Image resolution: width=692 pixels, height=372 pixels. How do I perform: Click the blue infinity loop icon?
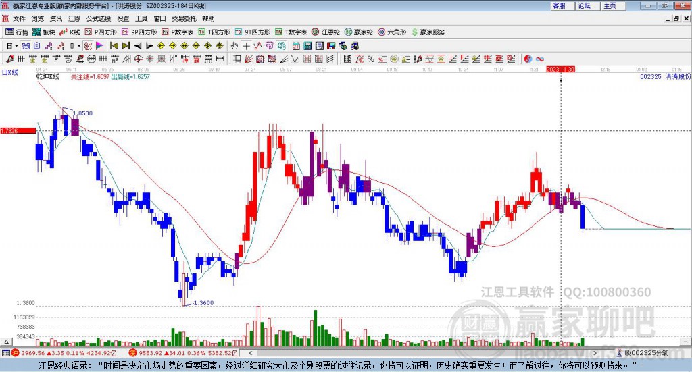coord(540,59)
